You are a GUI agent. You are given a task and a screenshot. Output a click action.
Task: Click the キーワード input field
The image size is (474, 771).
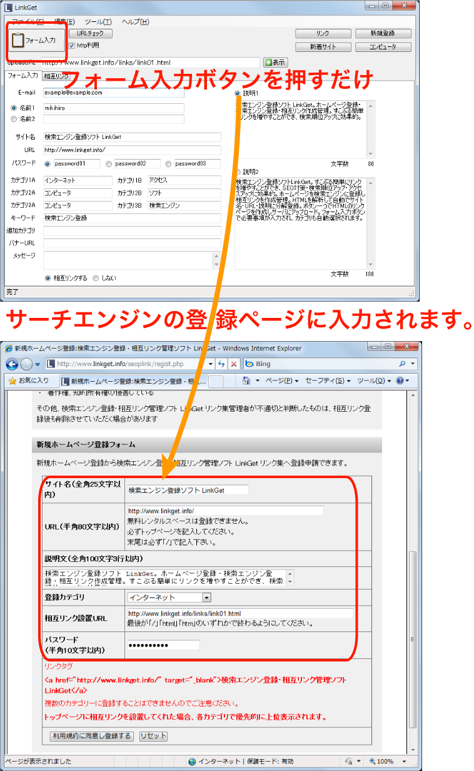[132, 218]
